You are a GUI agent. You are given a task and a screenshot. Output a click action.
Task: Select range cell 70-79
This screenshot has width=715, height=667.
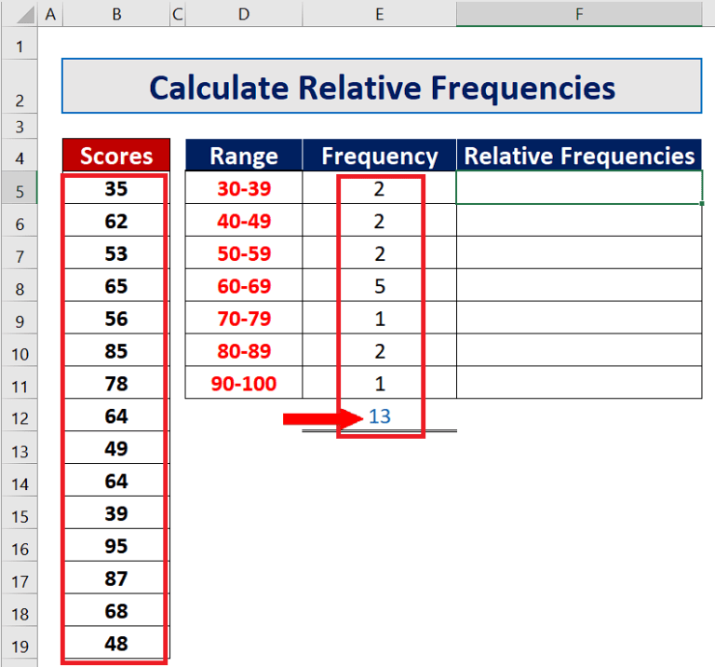(x=244, y=318)
